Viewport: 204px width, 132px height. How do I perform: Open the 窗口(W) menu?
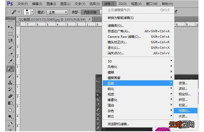pyautogui.click(x=152, y=4)
